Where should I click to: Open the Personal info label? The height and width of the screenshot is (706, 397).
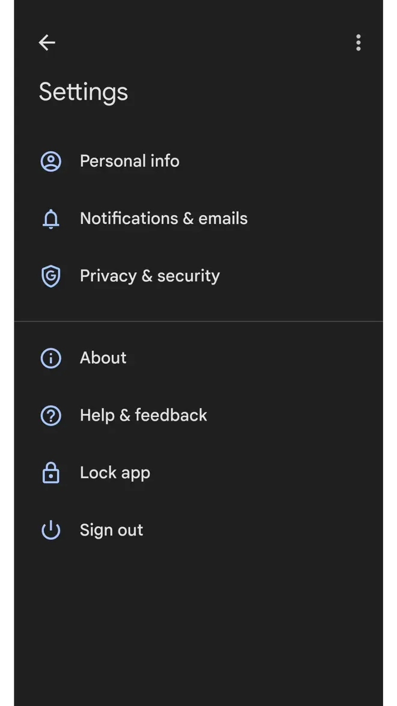129,161
